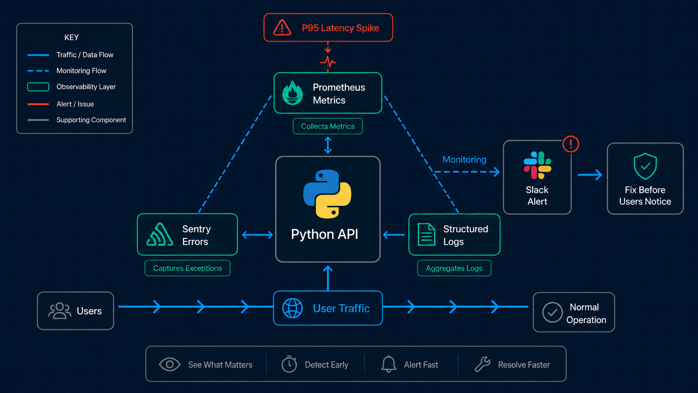Screen dimensions: 698x393
Task: Click the bell icon beside Alert Fast
Action: tap(388, 364)
